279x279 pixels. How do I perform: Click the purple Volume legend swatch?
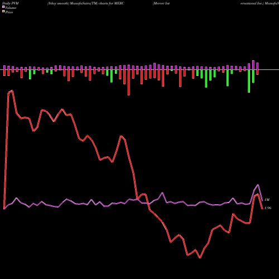point(3,7)
